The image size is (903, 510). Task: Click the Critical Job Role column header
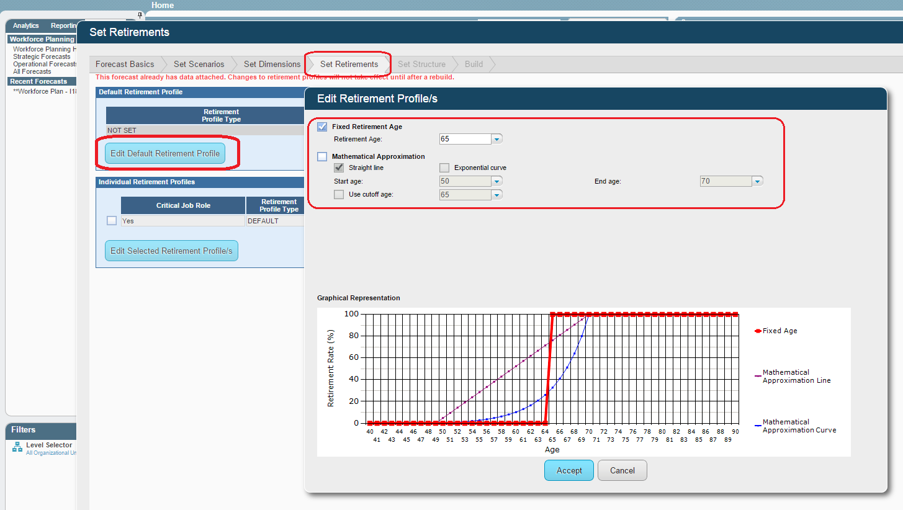pos(182,205)
